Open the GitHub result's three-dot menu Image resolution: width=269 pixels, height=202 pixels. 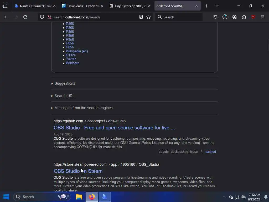coord(201,152)
